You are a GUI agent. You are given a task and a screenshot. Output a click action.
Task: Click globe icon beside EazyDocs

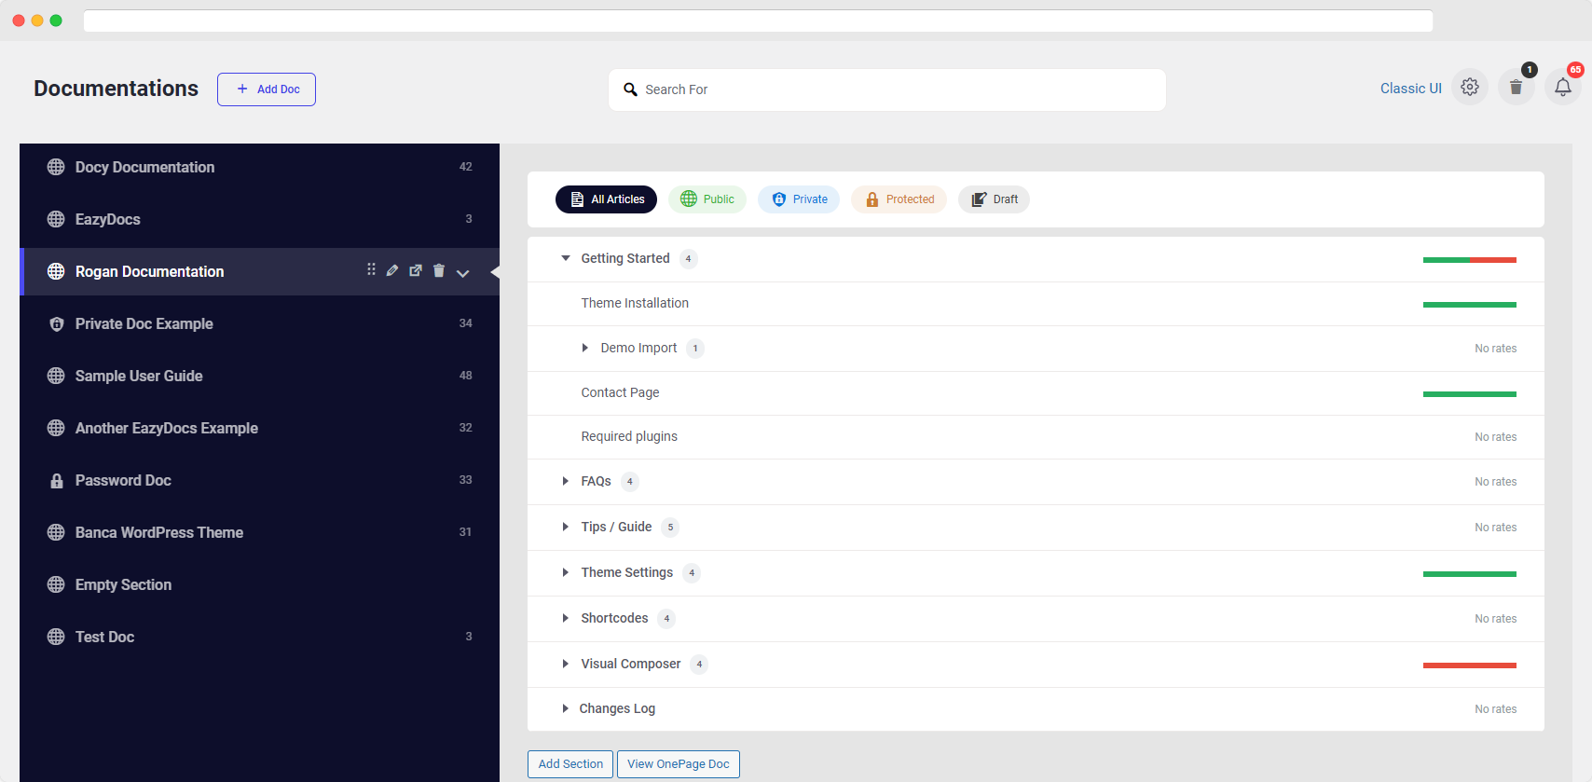click(x=56, y=219)
